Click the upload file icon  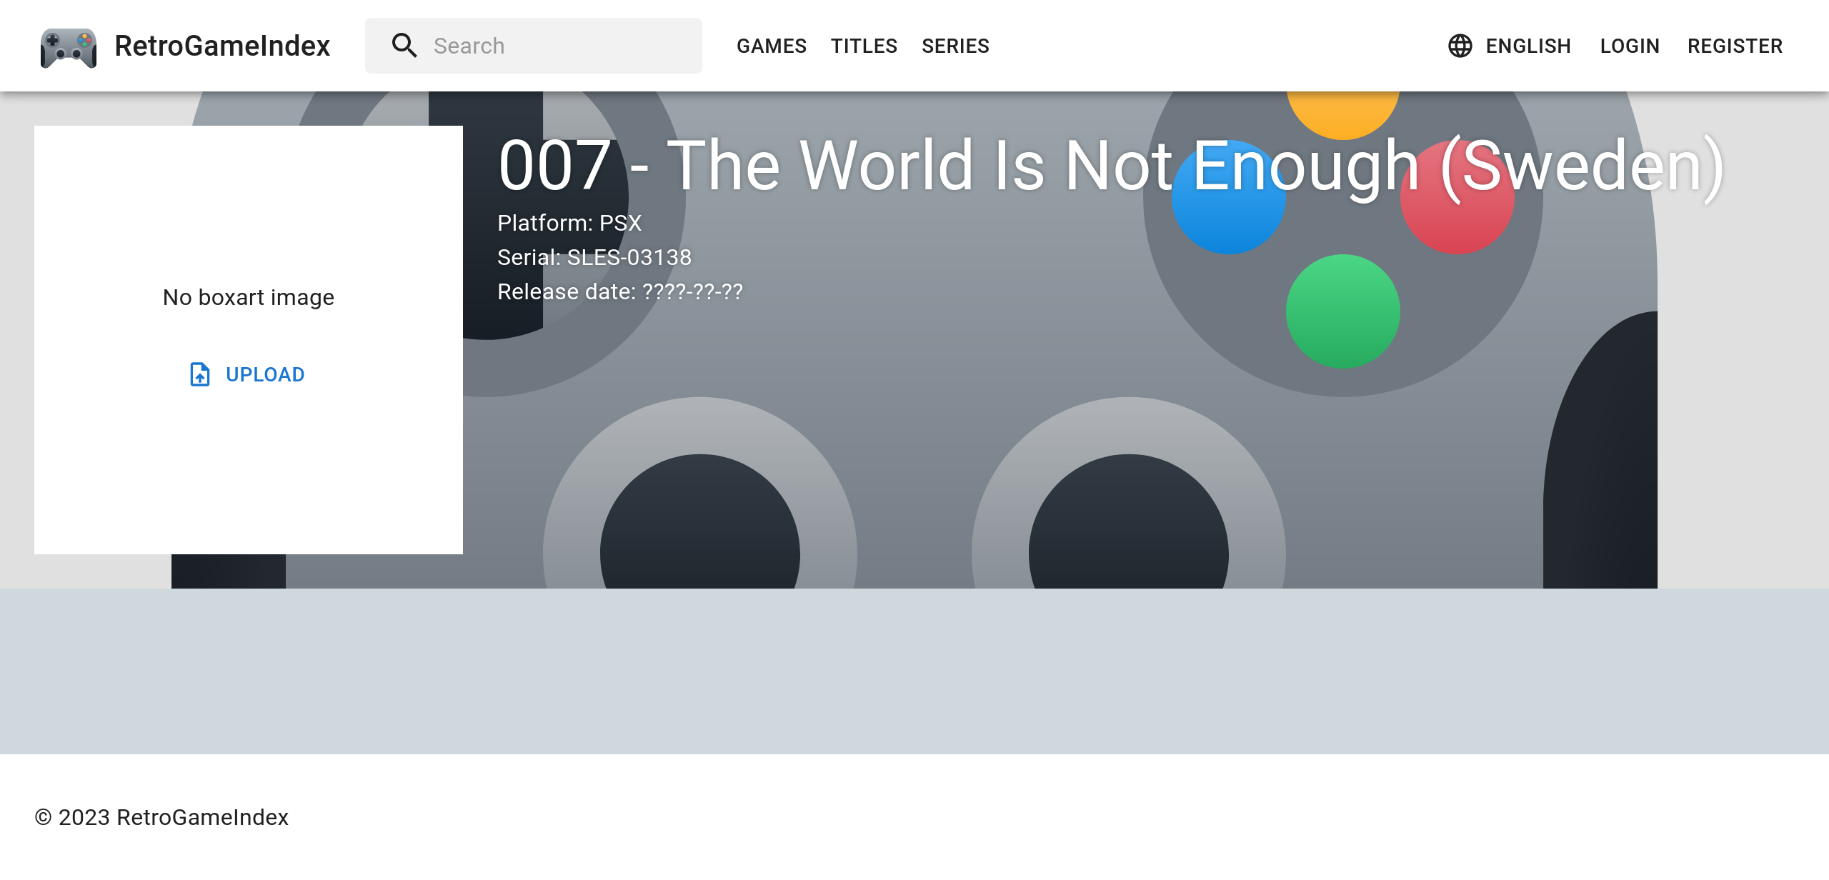pyautogui.click(x=200, y=374)
